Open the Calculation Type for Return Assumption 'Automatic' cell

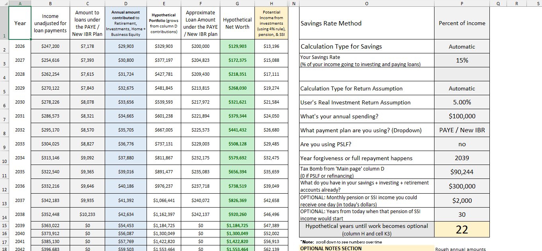(462, 88)
